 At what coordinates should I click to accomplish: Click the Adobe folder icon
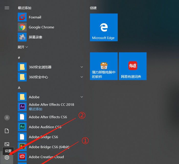coord(22,97)
